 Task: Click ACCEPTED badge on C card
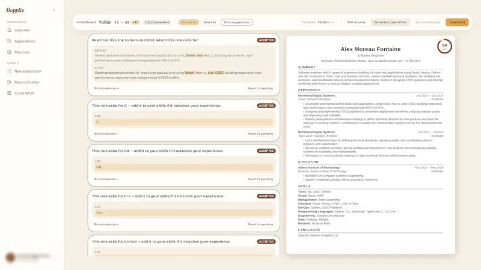pyautogui.click(x=266, y=106)
